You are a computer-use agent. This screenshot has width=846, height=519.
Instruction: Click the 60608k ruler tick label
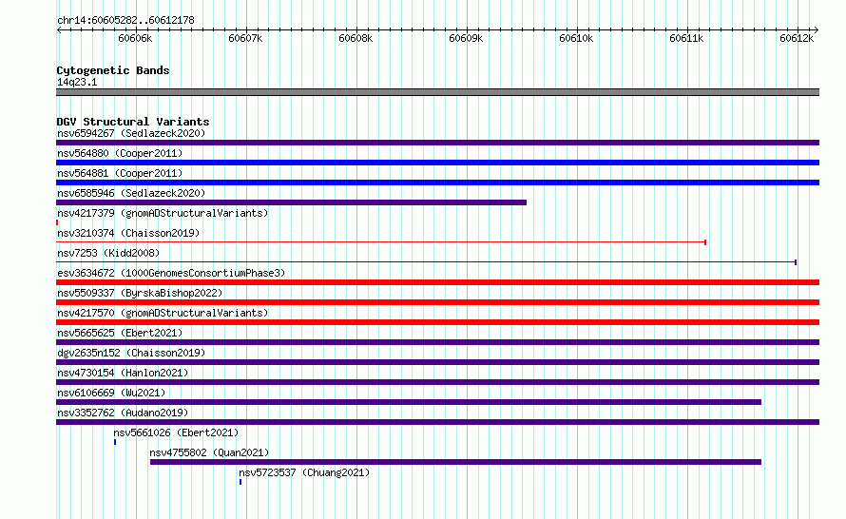point(356,38)
